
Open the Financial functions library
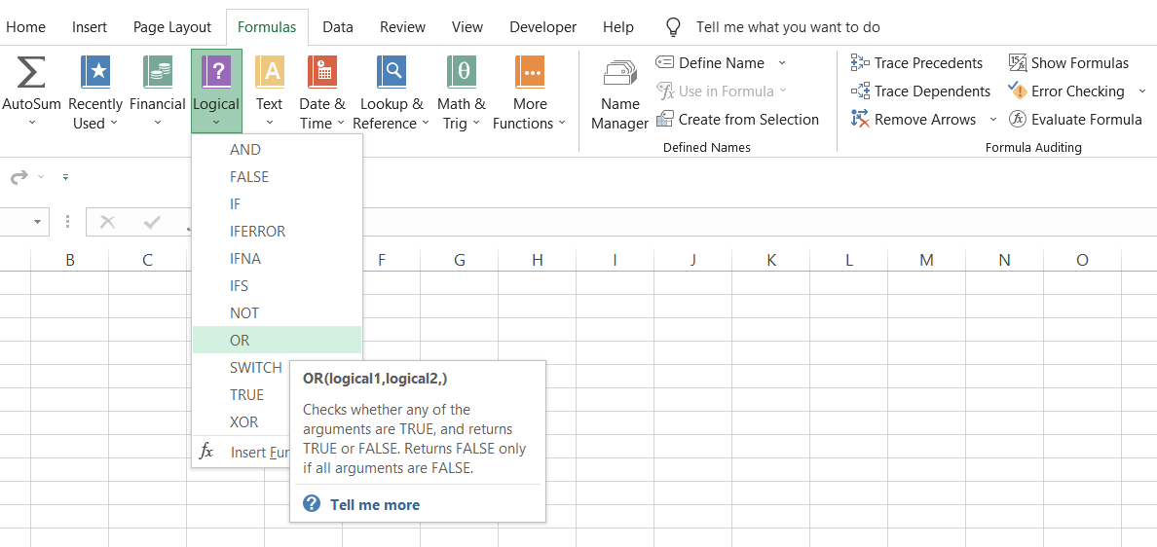coord(157,93)
